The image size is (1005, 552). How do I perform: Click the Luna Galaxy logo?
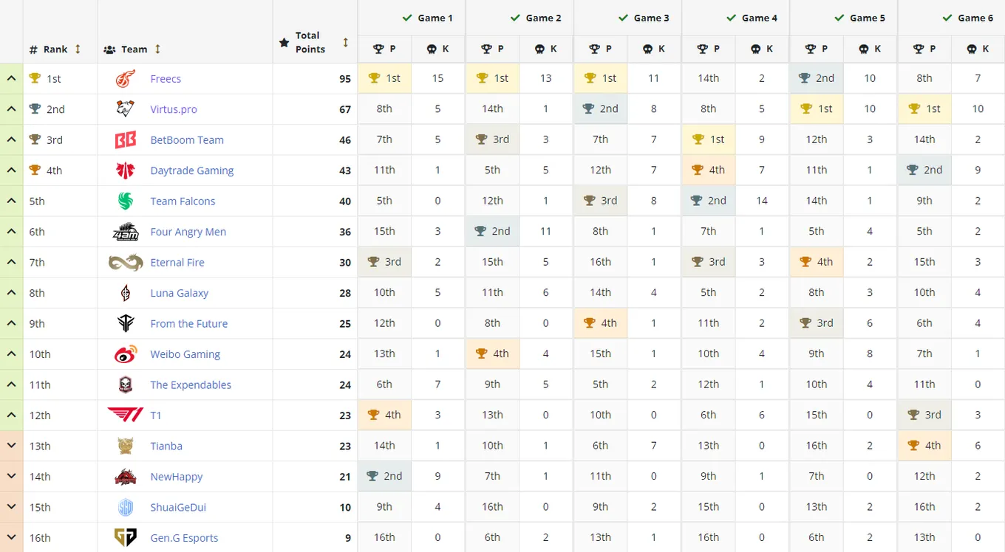(x=126, y=293)
